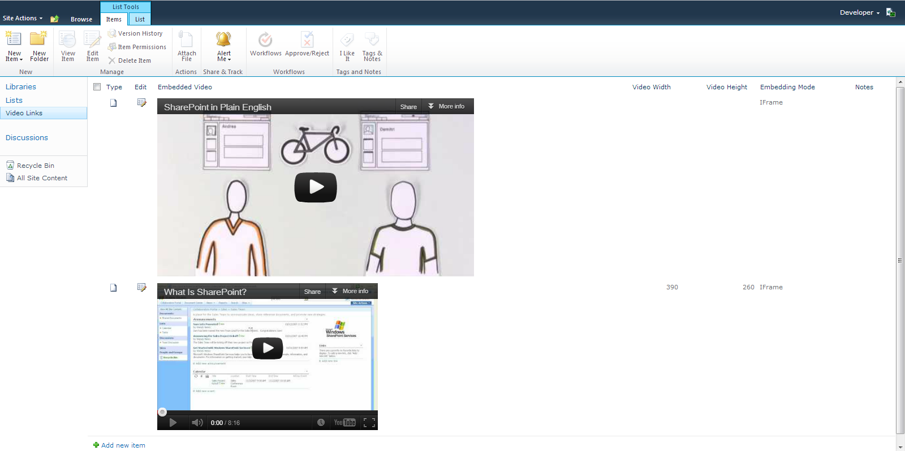Click the user profile icon beside Developer

(x=890, y=12)
